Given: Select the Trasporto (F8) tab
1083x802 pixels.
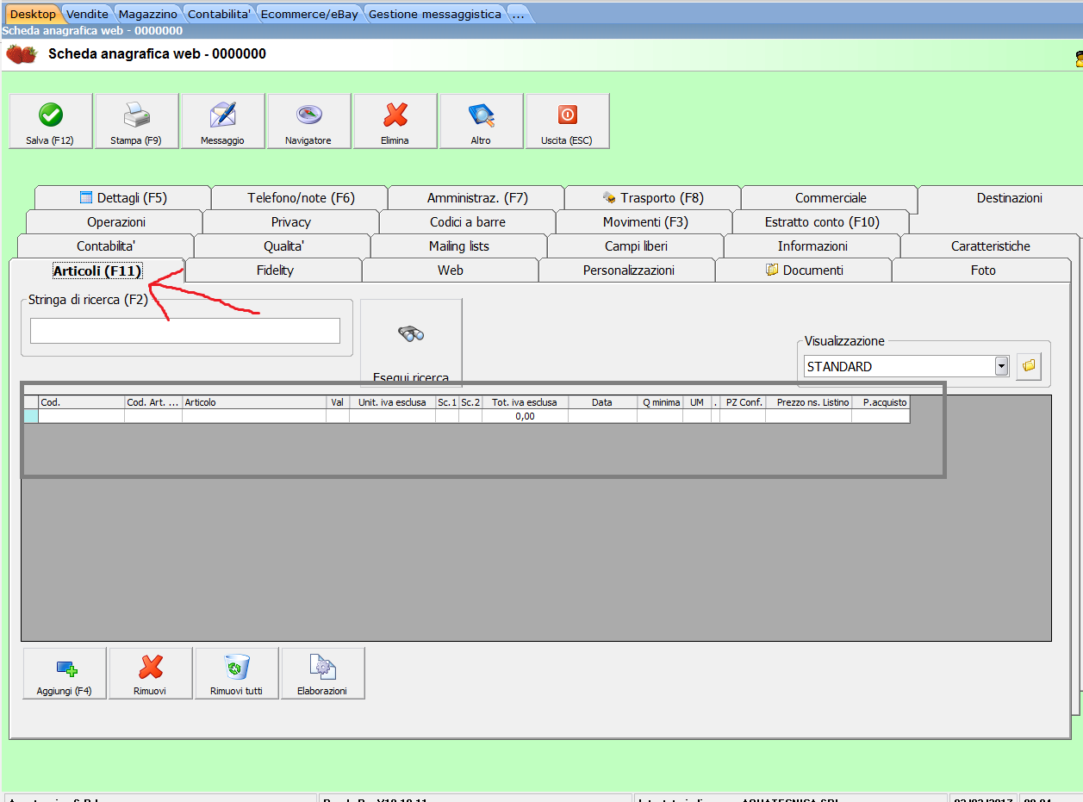Looking at the screenshot, I should click(653, 198).
